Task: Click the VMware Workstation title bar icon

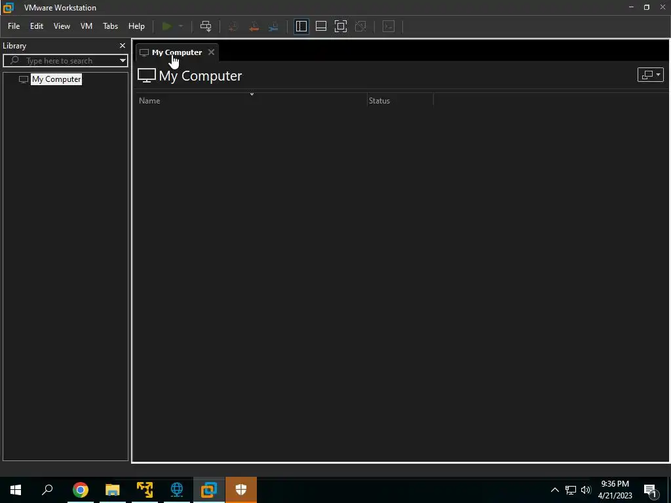Action: [x=9, y=8]
